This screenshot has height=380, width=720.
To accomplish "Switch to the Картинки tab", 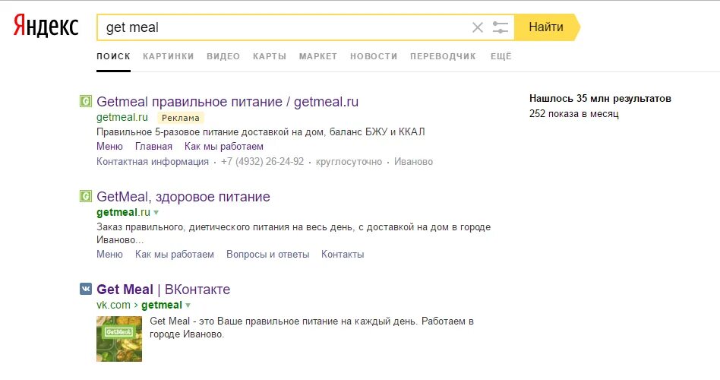I will click(x=169, y=56).
